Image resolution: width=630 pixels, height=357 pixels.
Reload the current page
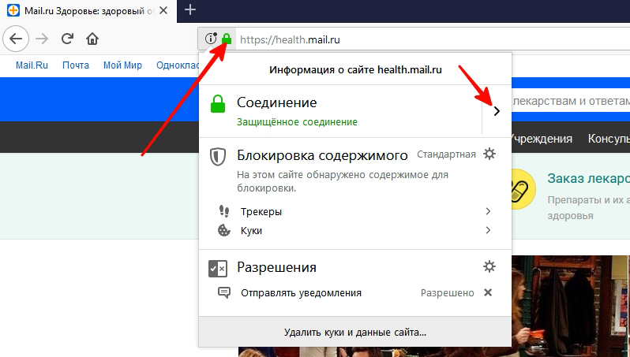(67, 39)
